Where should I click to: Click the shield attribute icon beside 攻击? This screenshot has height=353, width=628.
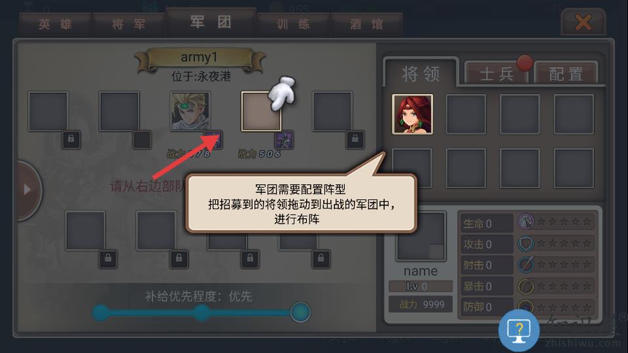point(525,243)
